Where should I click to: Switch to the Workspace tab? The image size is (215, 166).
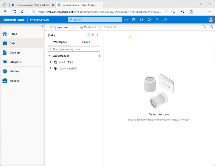tap(60, 42)
